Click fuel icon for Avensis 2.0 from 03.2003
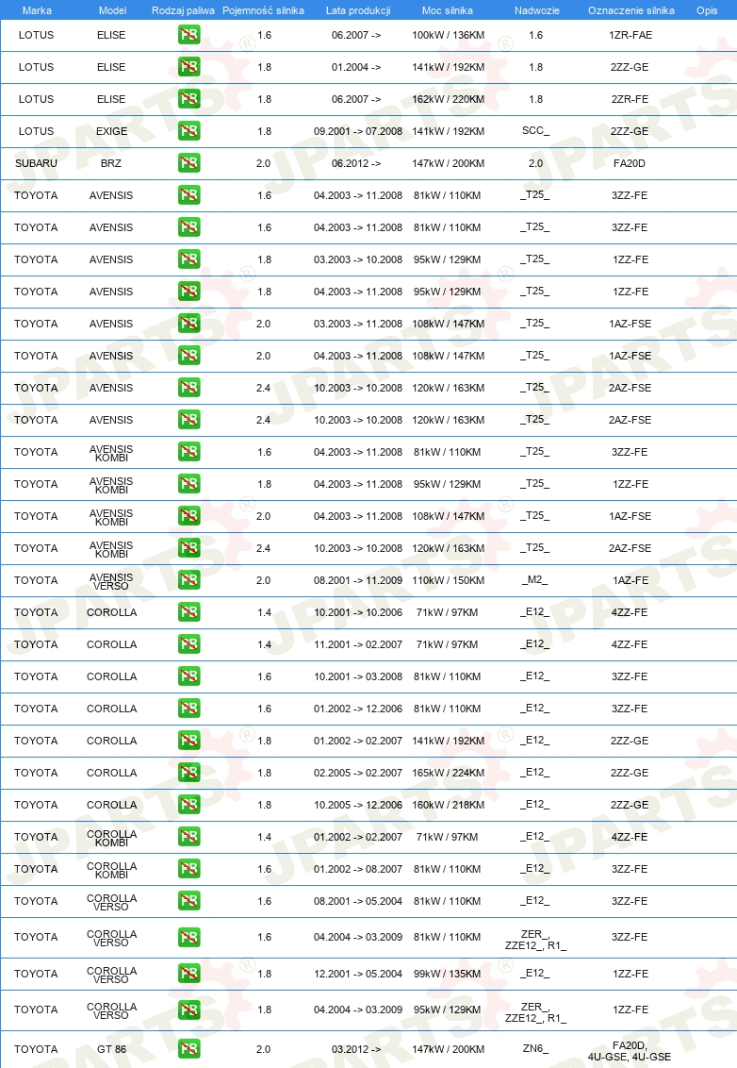737x1068 pixels. point(189,324)
